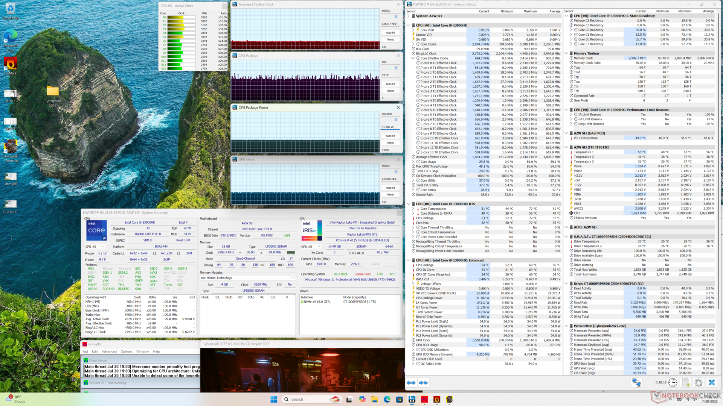Switch to Cyberpunk 2077 via taskbar icon
Screen dimensions: 723x406
(x=449, y=399)
